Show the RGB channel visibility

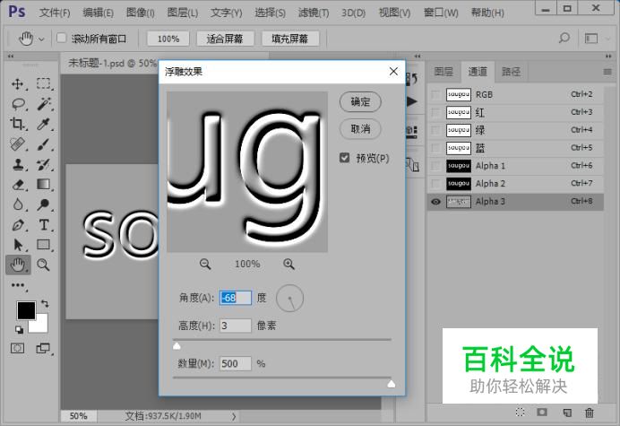[x=435, y=95]
